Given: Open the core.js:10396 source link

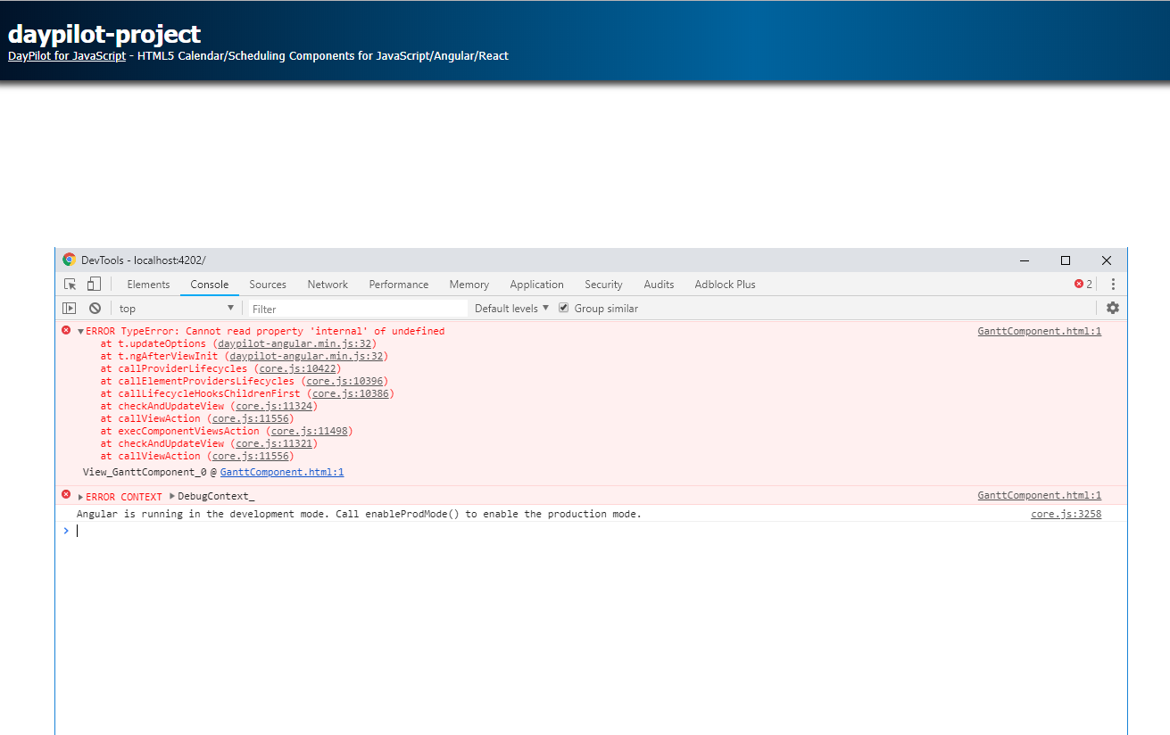Looking at the screenshot, I should 344,381.
